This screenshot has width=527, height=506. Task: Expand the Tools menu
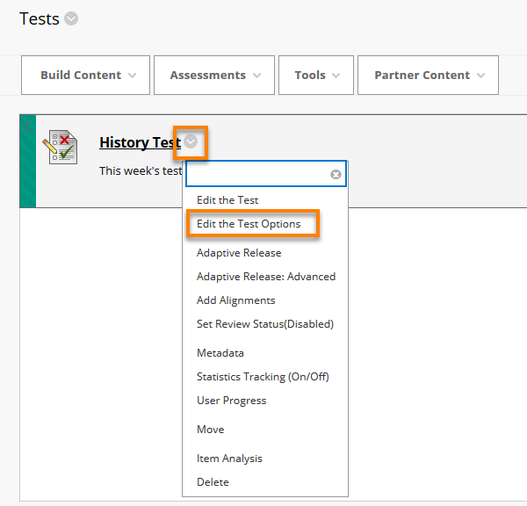[x=316, y=75]
